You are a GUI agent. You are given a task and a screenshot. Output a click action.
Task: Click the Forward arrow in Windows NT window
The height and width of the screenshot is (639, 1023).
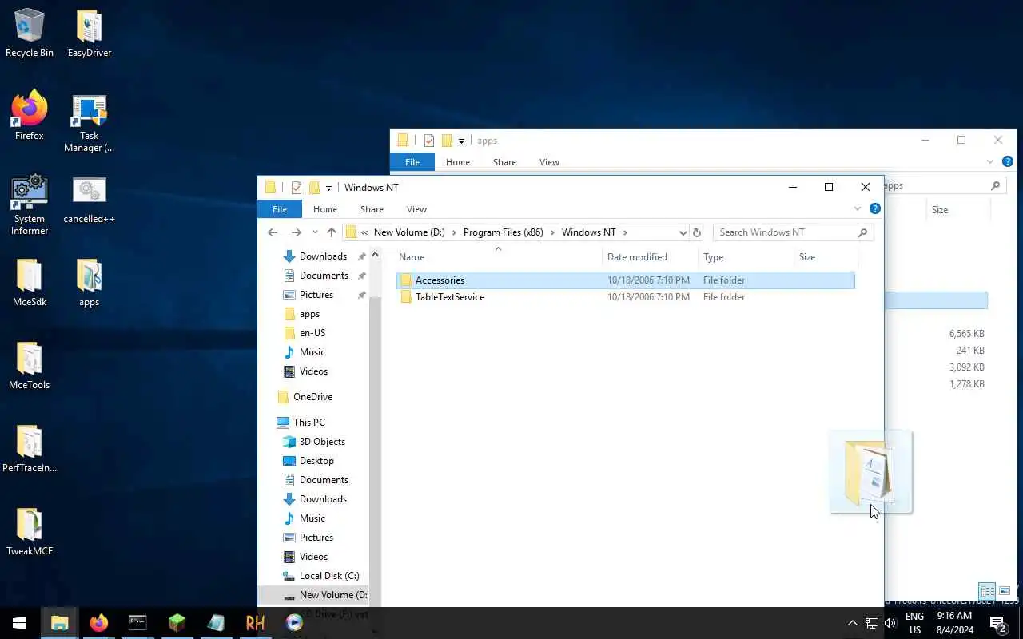[296, 232]
